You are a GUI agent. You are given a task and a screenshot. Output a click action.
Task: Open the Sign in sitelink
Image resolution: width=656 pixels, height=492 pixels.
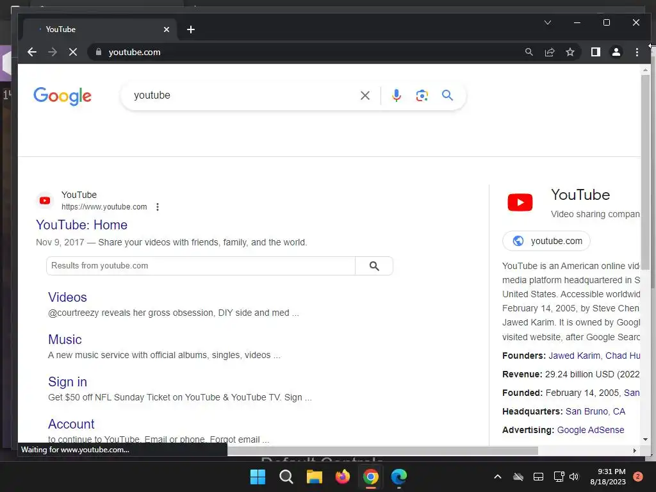tap(67, 382)
